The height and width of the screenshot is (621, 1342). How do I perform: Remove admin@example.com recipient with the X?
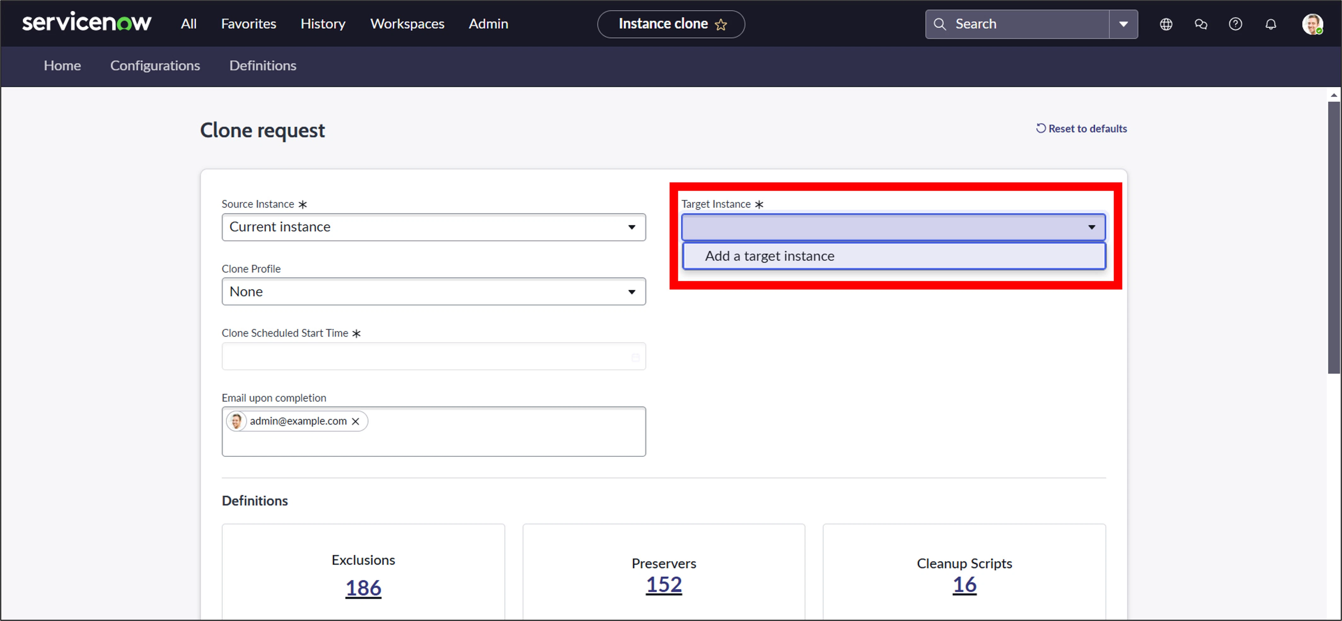click(355, 421)
